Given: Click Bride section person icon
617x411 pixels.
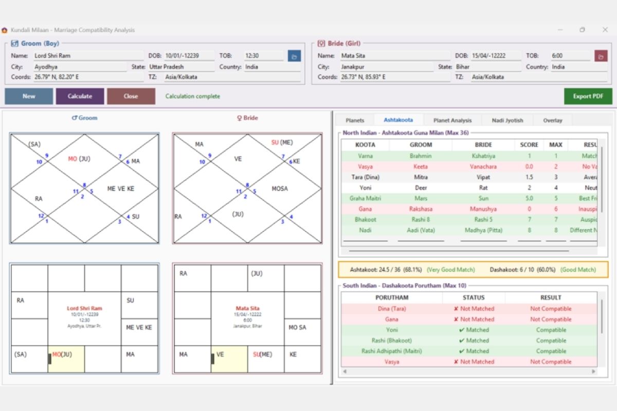Looking at the screenshot, I should tap(321, 44).
